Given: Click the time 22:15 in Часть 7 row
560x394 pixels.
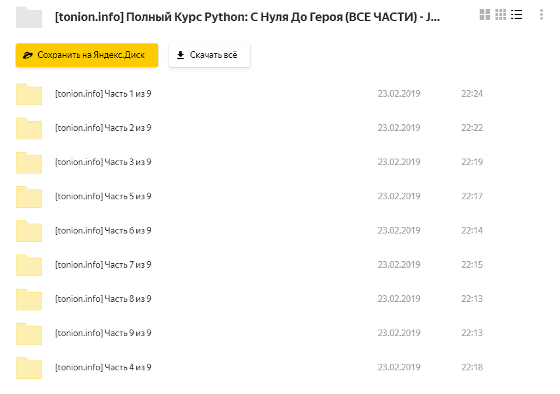Looking at the screenshot, I should (472, 264).
